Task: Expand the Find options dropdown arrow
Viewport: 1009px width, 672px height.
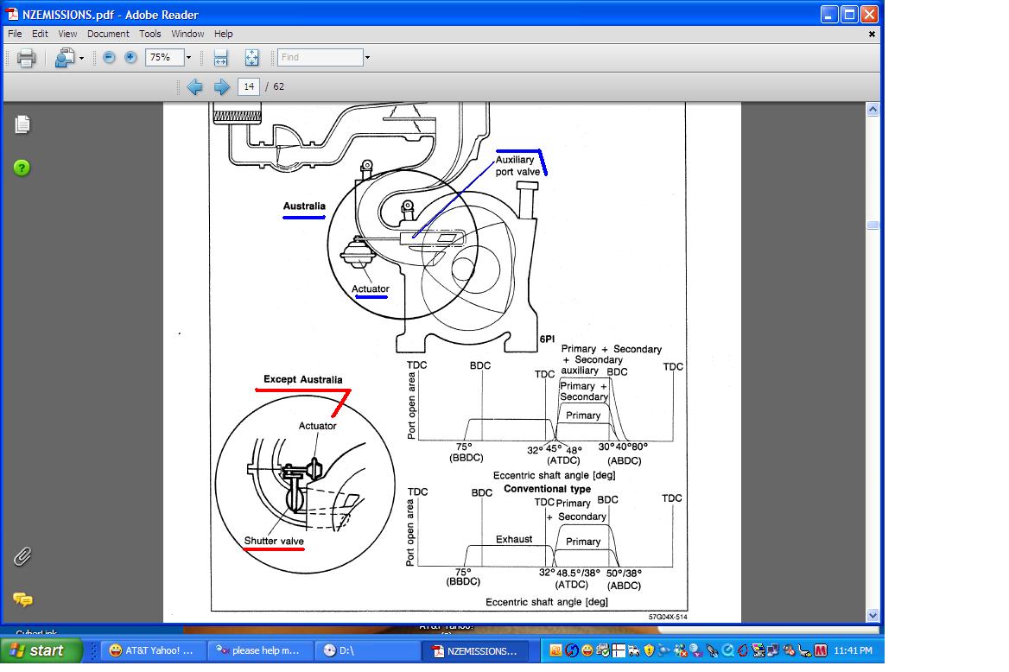Action: coord(367,58)
